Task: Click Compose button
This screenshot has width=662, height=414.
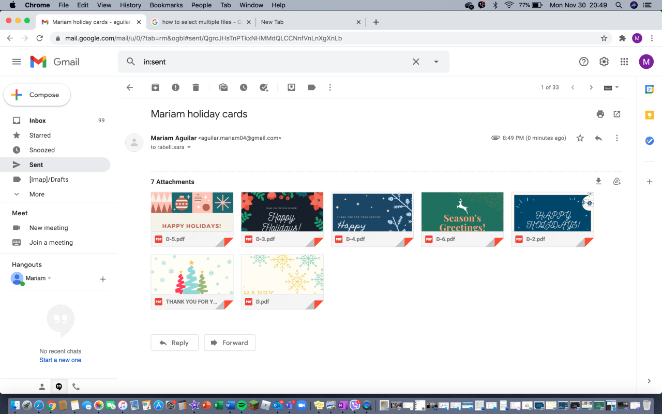Action: pyautogui.click(x=37, y=95)
